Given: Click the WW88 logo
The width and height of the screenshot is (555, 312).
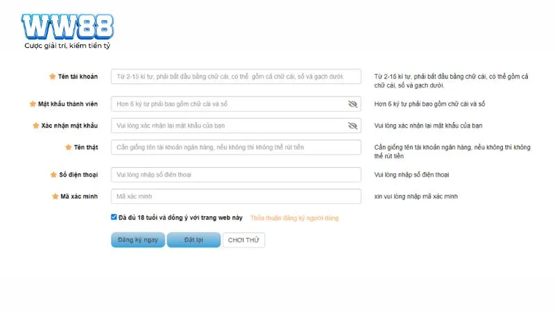Looking at the screenshot, I should coord(67,27).
